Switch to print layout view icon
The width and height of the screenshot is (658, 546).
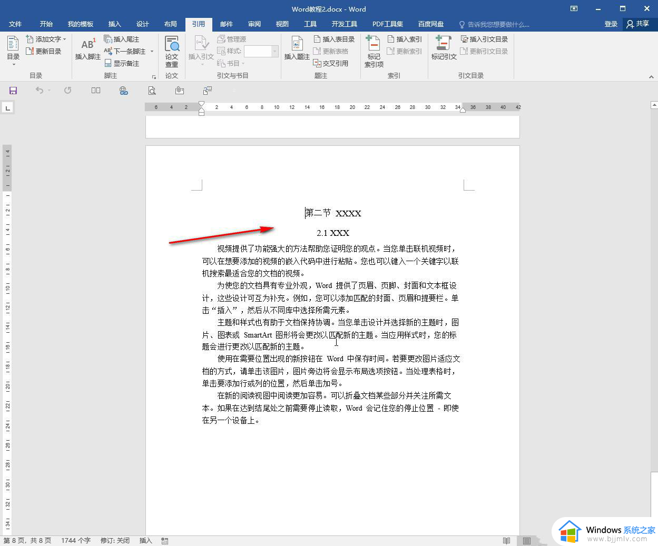(527, 541)
